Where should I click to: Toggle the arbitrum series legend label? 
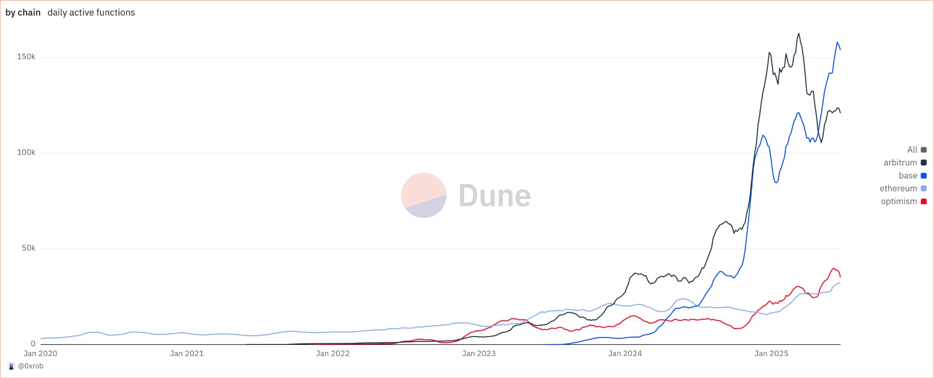tap(900, 163)
